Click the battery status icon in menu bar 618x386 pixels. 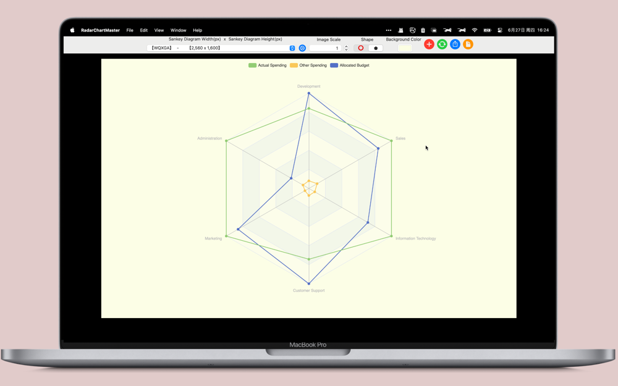pyautogui.click(x=488, y=30)
